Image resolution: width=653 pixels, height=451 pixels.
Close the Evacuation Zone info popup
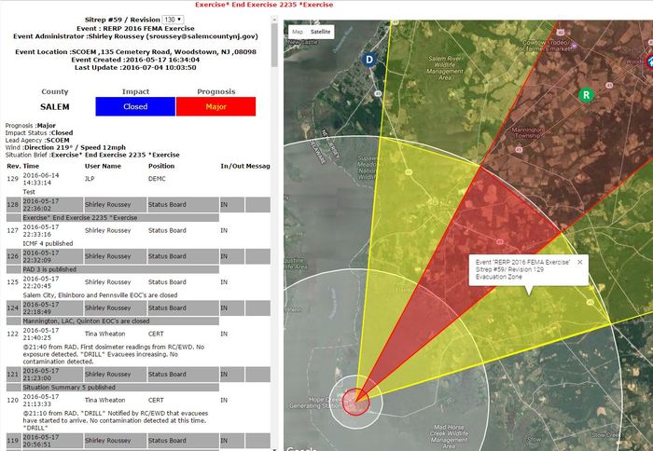tap(579, 262)
